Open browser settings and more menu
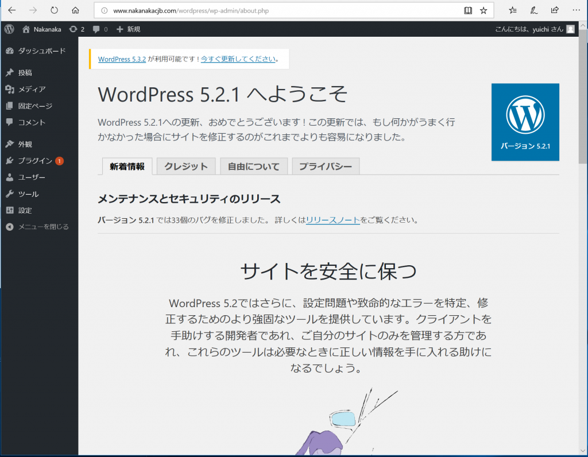588x457 pixels. point(577,10)
